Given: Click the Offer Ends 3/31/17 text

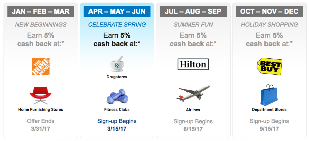Looking at the screenshot, I should [x=41, y=125].
